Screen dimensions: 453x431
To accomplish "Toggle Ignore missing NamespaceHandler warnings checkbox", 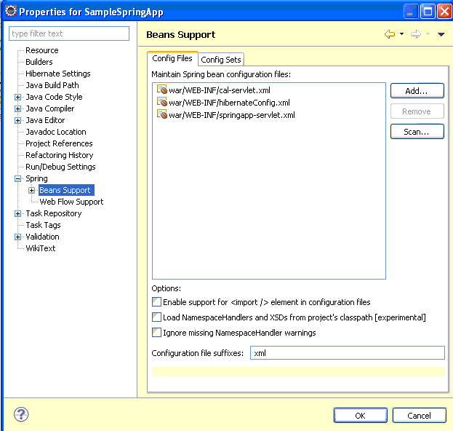I will pyautogui.click(x=156, y=333).
